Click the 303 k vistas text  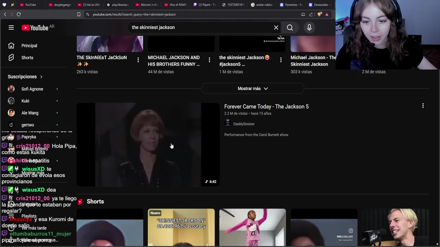301,72
